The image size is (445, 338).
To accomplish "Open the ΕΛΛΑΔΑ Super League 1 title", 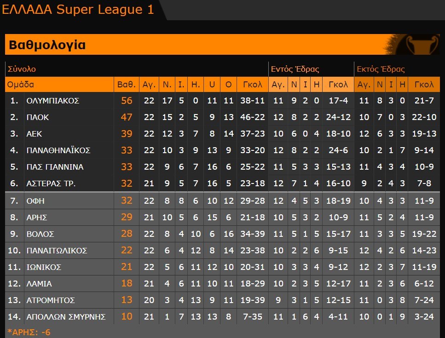I will tap(78, 10).
